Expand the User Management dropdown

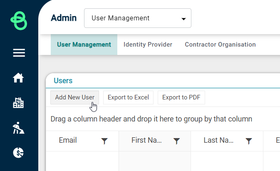[138, 18]
